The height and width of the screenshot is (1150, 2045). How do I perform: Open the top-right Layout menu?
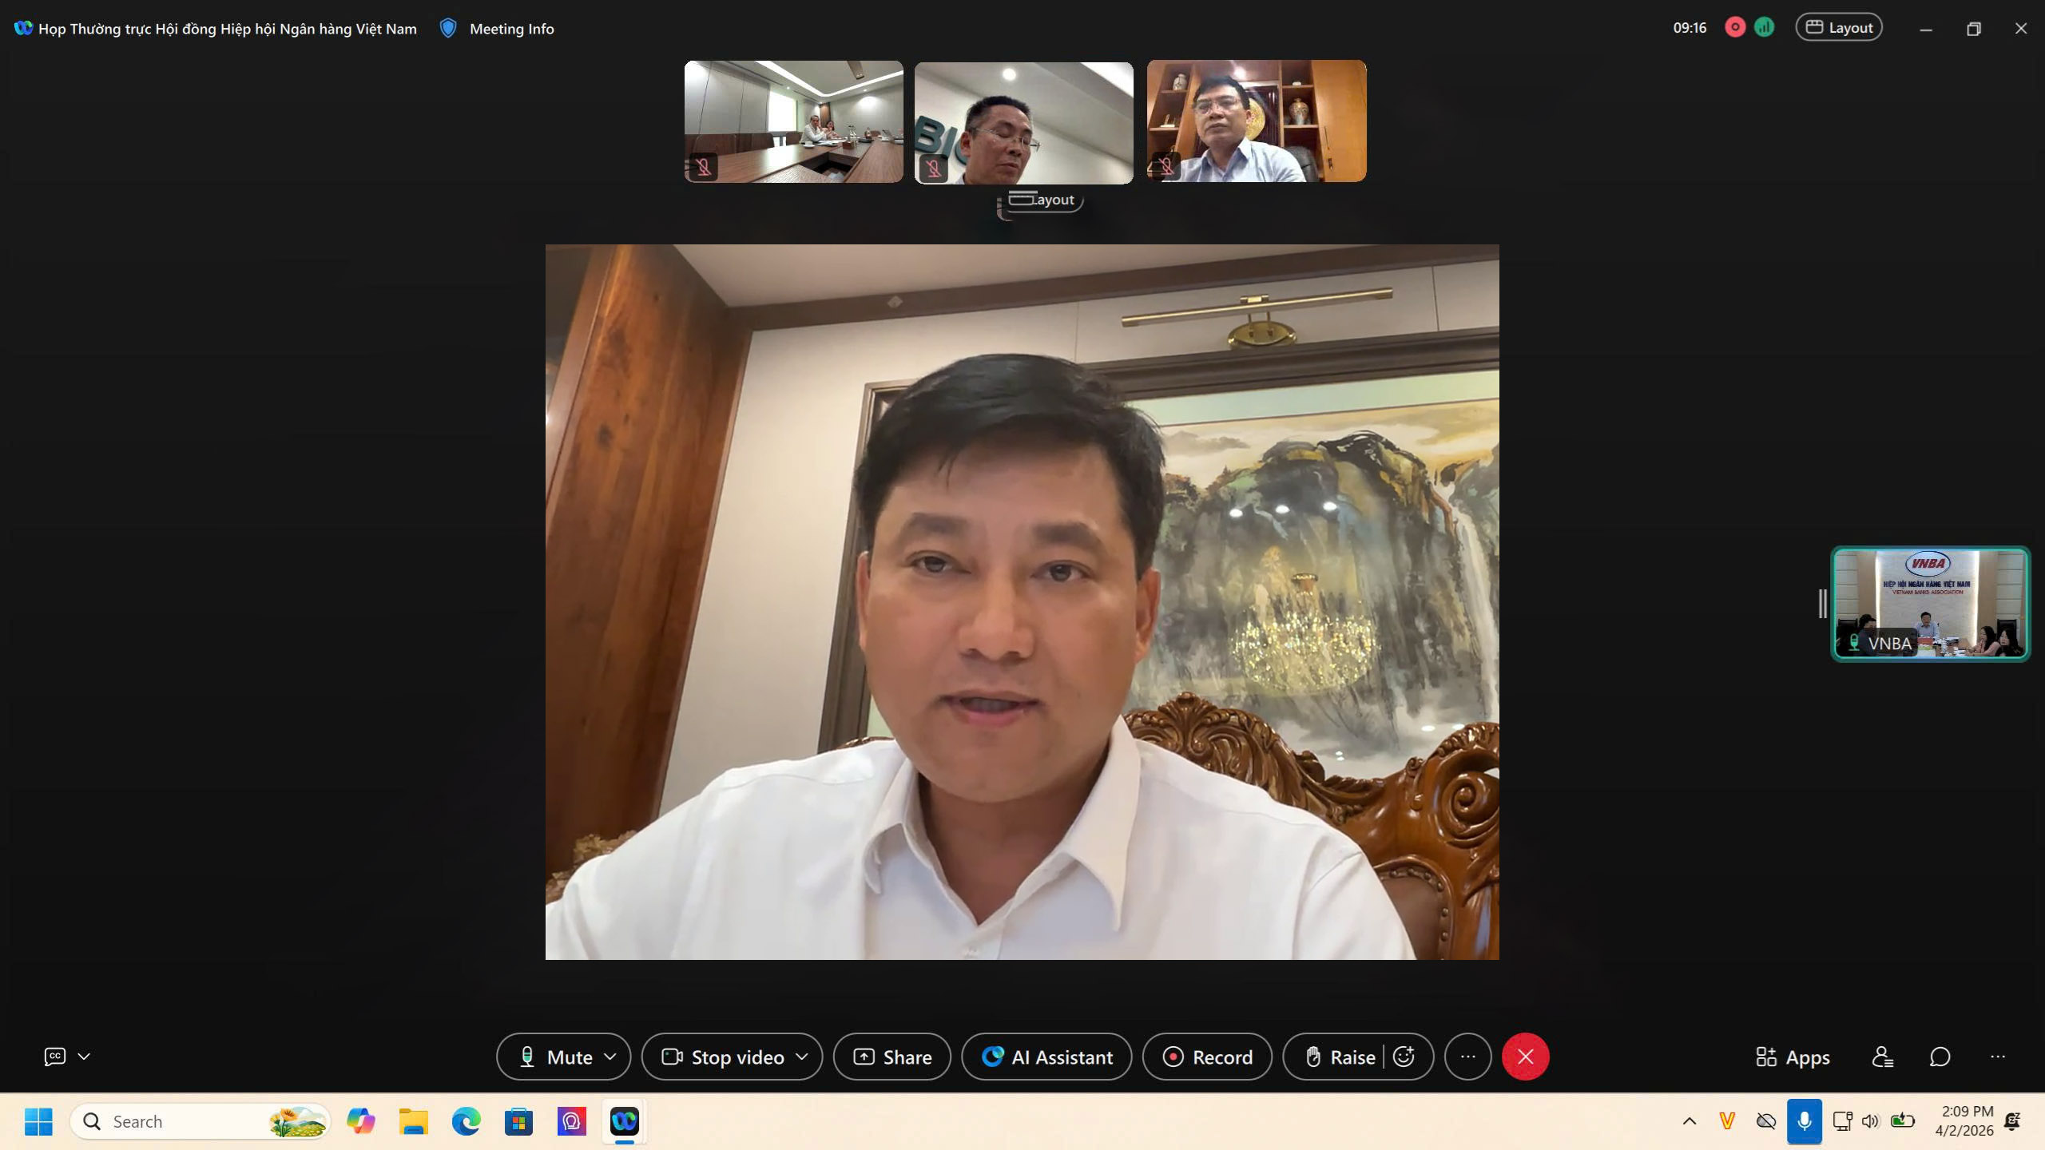1839,28
